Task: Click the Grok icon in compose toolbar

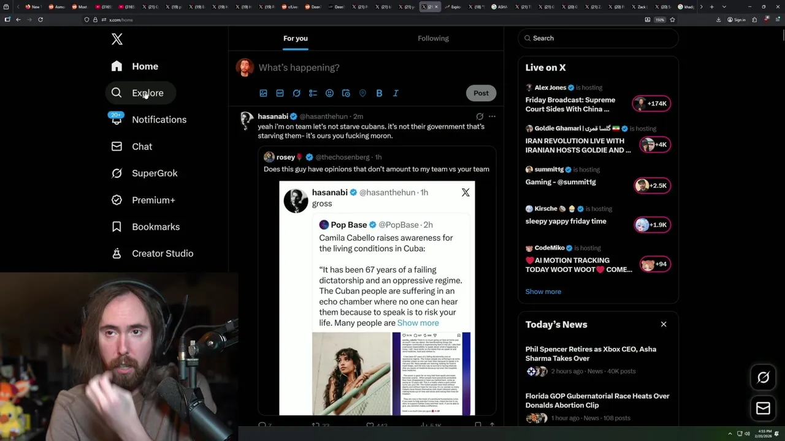Action: pos(296,93)
